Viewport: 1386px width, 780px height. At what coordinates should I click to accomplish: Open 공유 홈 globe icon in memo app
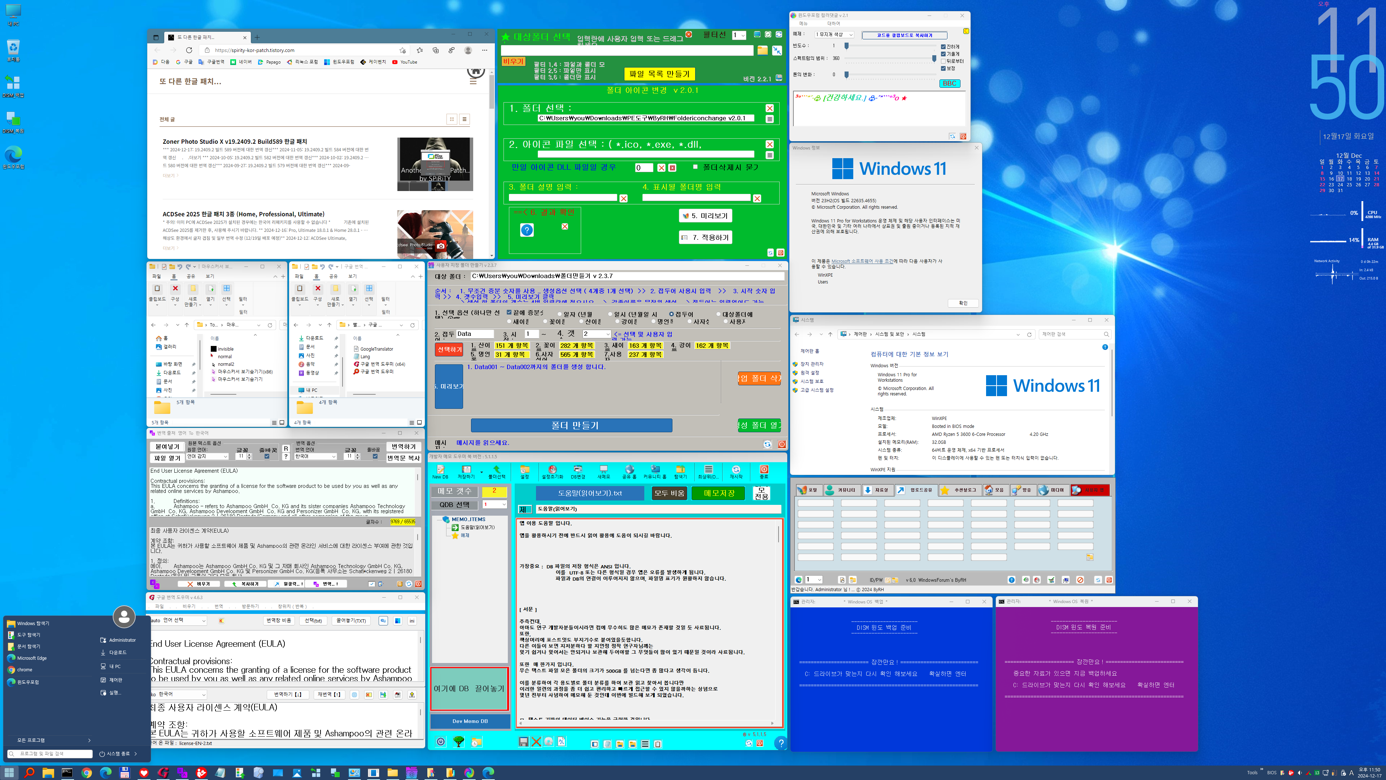[x=629, y=472]
